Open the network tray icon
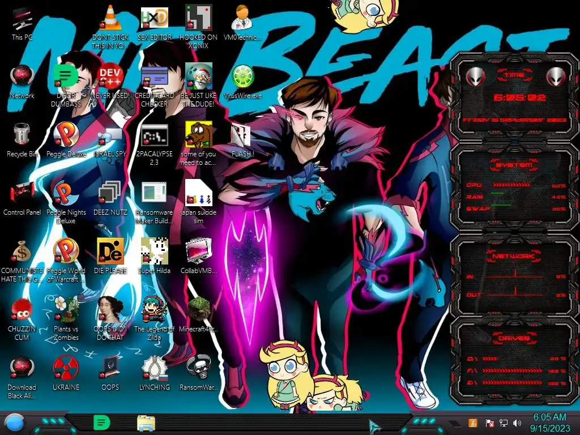 coord(503,423)
